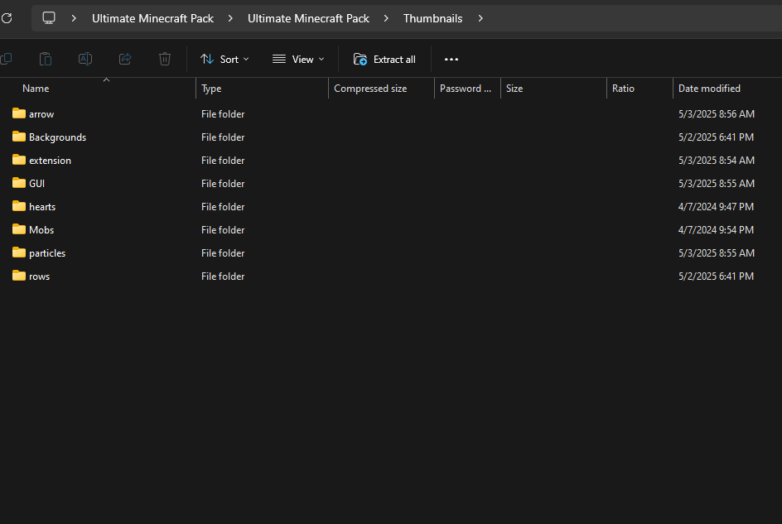Select the hearts folder icon
The height and width of the screenshot is (524, 782).
click(x=19, y=206)
